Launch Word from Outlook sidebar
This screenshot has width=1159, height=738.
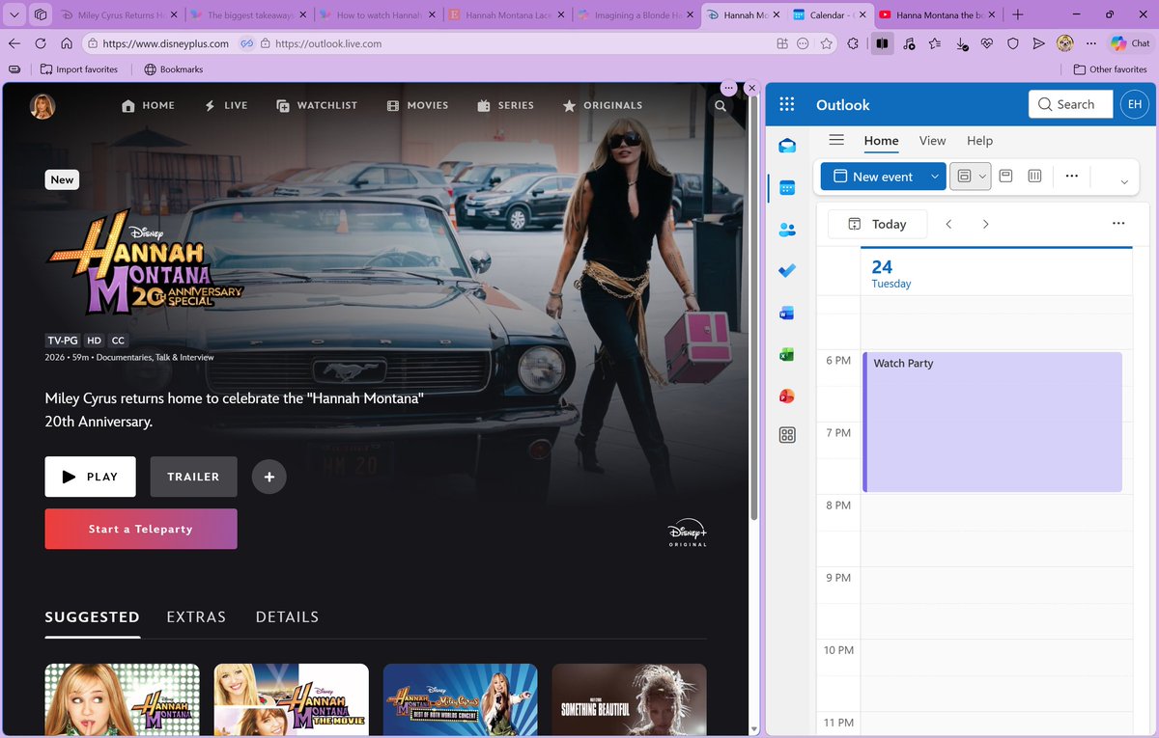(787, 313)
